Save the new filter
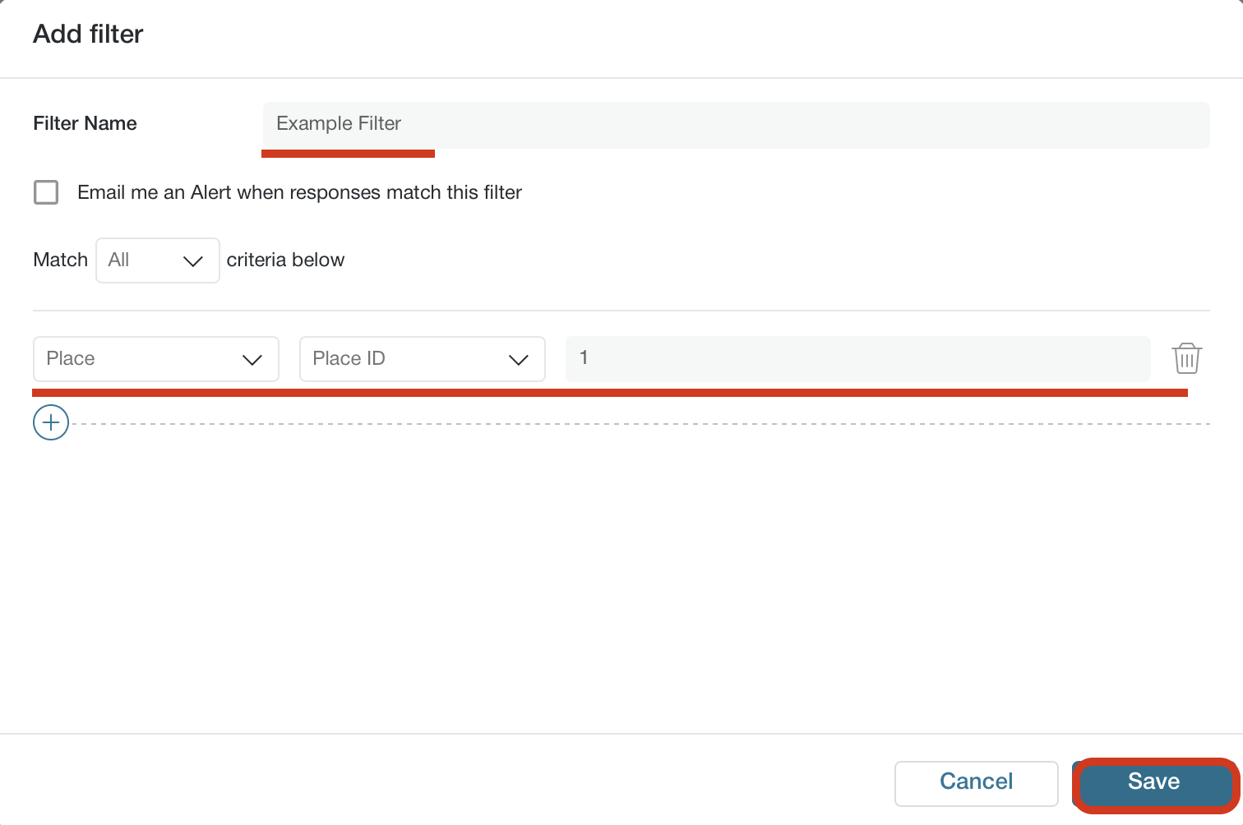Screen dimensions: 1243x825 [1154, 781]
